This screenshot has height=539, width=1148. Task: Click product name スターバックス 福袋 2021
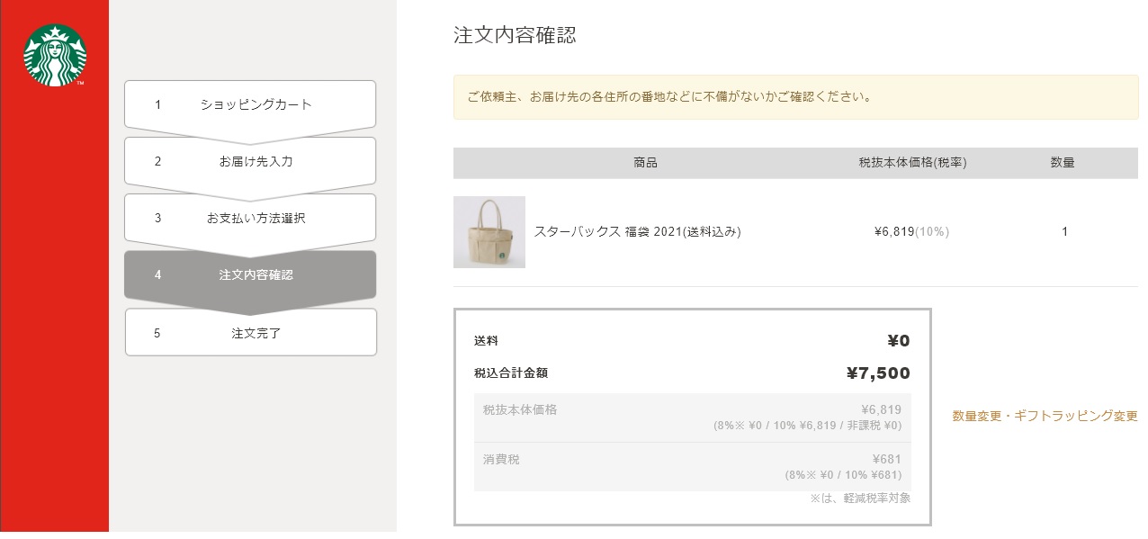click(x=637, y=232)
